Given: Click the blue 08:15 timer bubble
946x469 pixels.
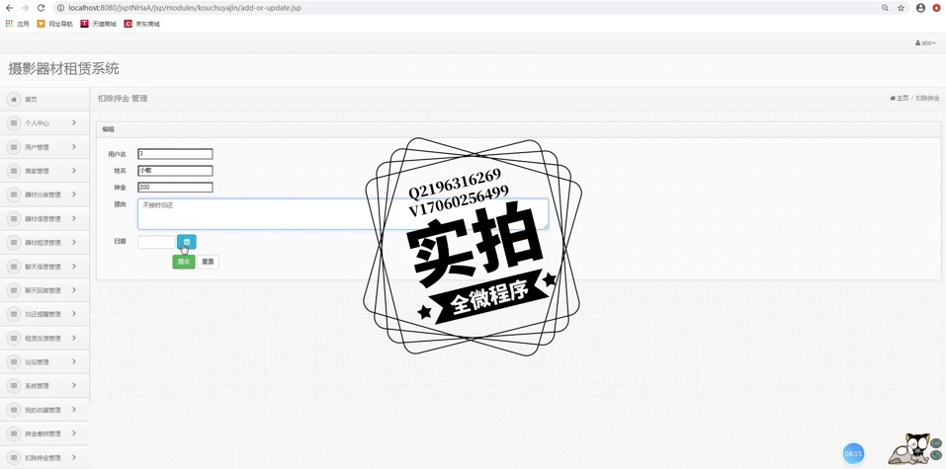Looking at the screenshot, I should (853, 453).
